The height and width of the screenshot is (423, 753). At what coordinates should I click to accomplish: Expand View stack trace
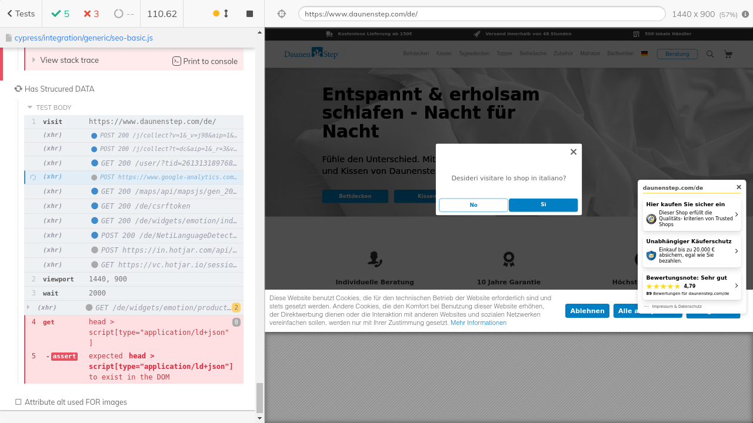click(x=69, y=60)
